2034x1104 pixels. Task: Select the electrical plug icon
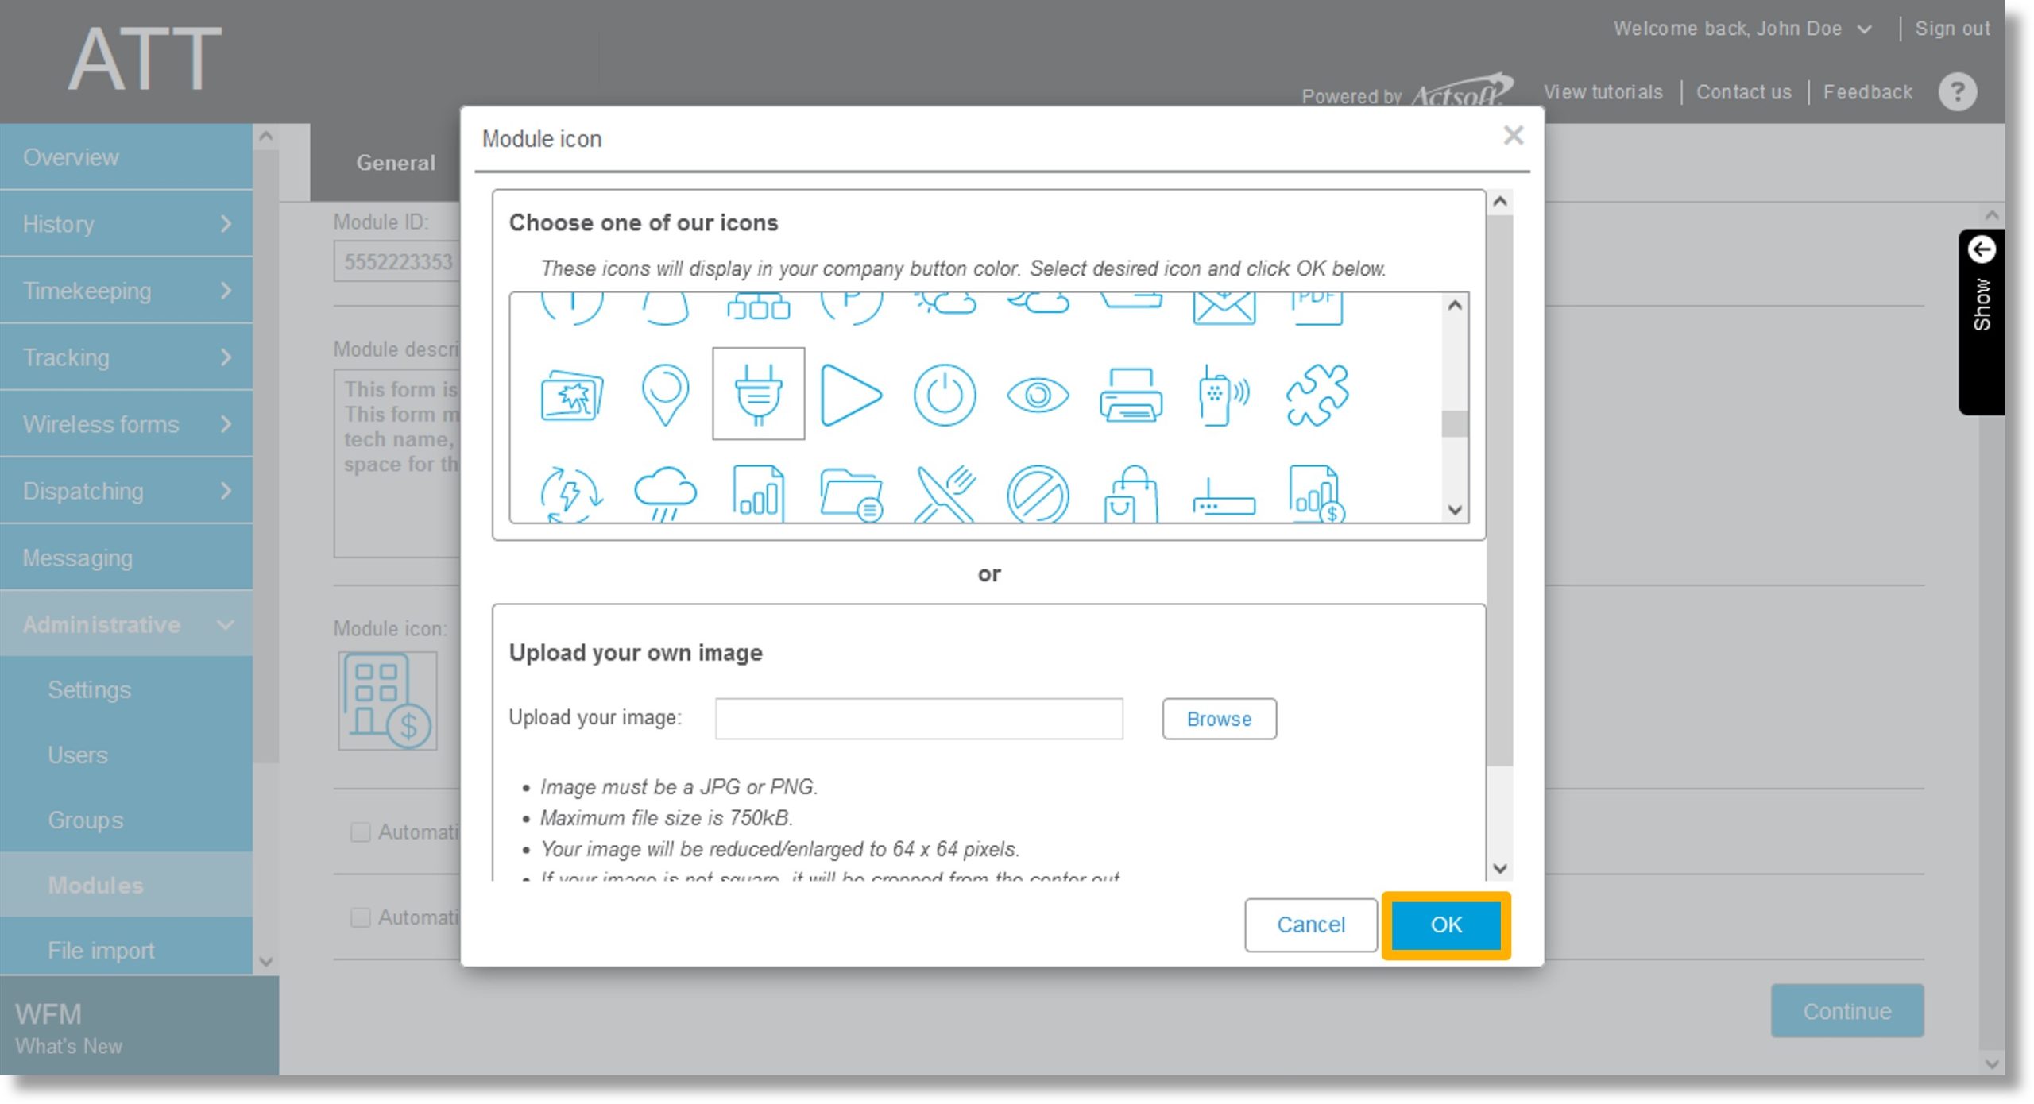758,393
